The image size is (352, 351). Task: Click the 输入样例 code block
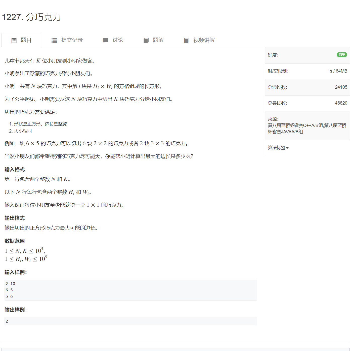tap(131, 290)
